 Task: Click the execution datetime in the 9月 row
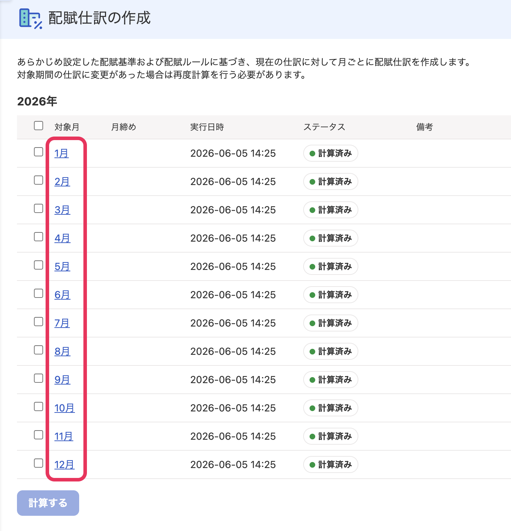point(233,380)
